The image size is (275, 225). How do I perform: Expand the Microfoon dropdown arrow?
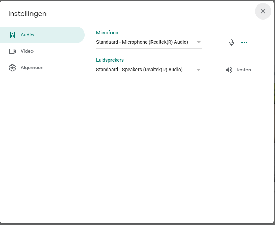coord(198,42)
